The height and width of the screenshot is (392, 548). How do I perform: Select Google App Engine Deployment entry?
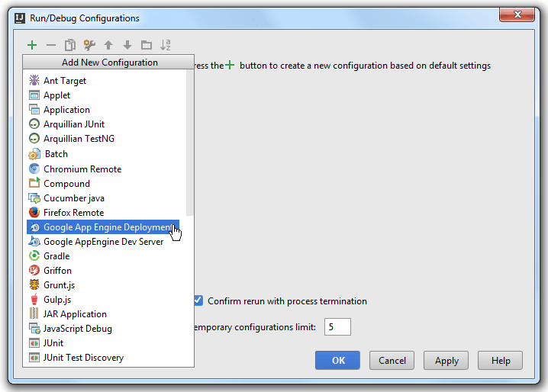coord(107,227)
